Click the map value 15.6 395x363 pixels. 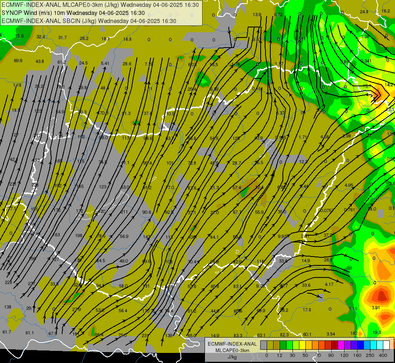click(x=19, y=36)
